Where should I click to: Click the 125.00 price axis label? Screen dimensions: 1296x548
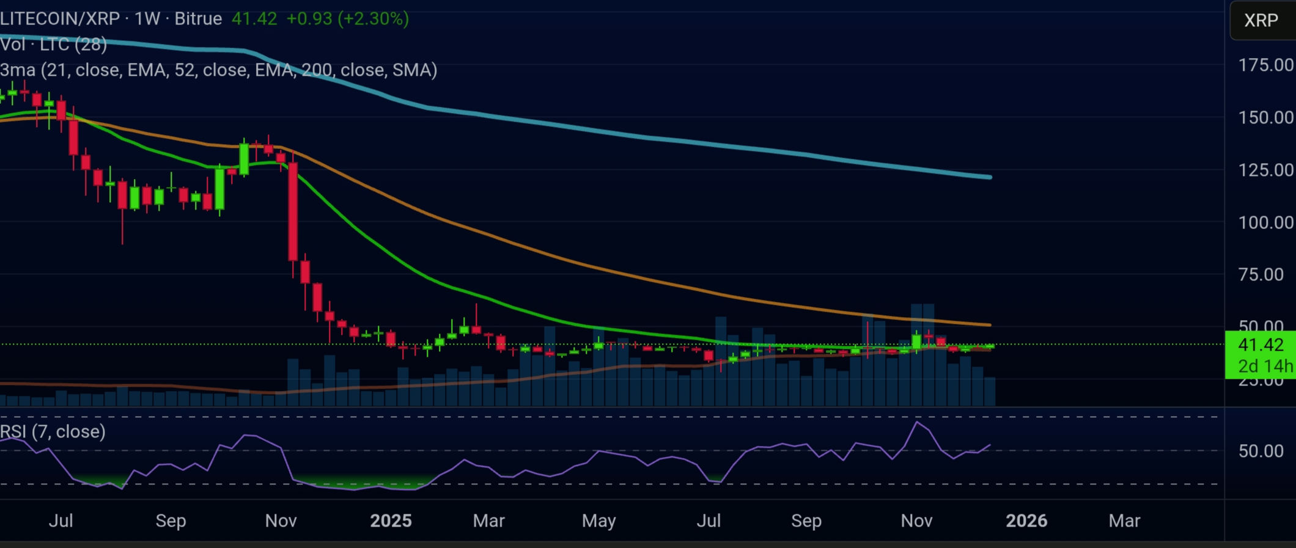tap(1266, 169)
